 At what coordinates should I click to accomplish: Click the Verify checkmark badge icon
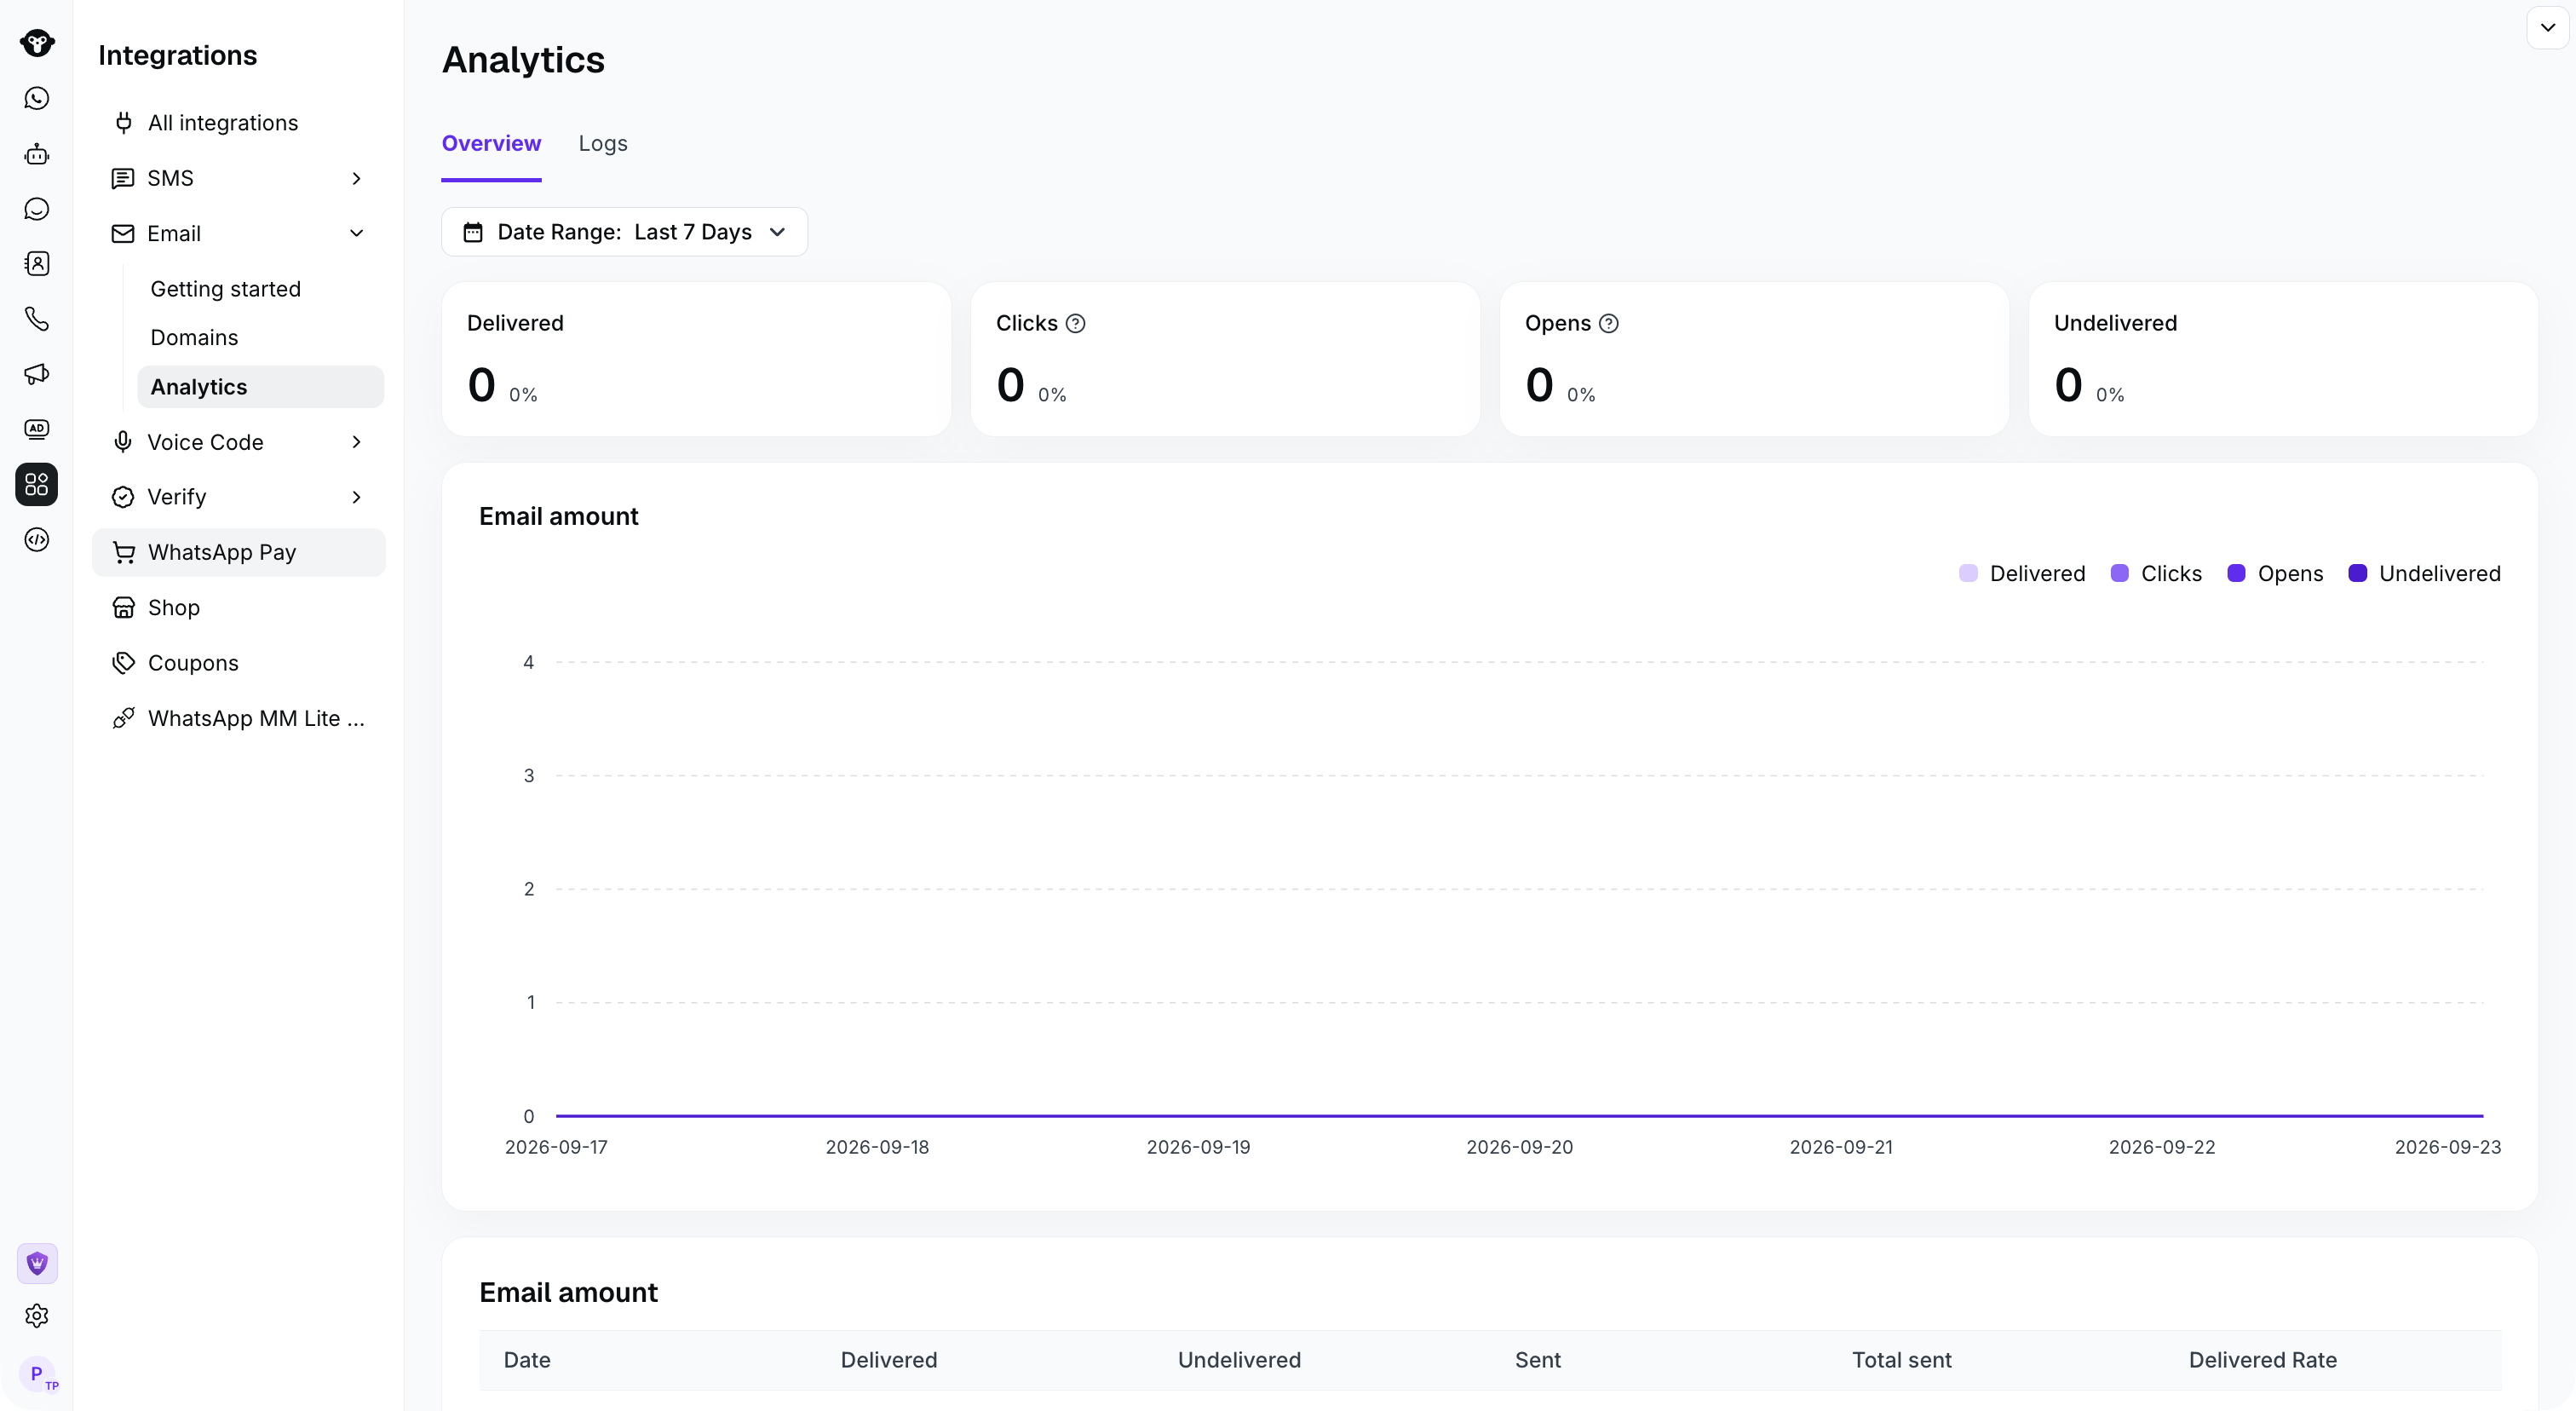123,497
